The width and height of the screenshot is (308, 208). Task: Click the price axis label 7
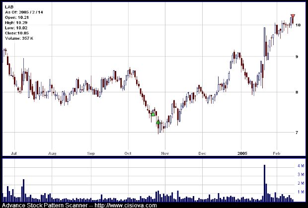click(297, 133)
